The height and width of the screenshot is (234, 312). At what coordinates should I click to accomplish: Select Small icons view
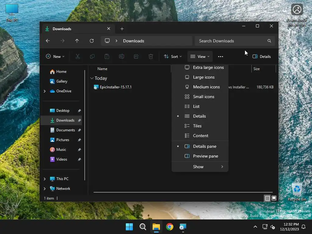coord(200,97)
